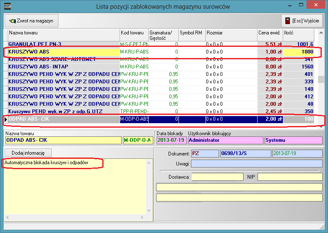The image size is (328, 233).
Task: Click the current-row arrow indicator beside ODPAD ABS- CIK
Action: point(6,119)
